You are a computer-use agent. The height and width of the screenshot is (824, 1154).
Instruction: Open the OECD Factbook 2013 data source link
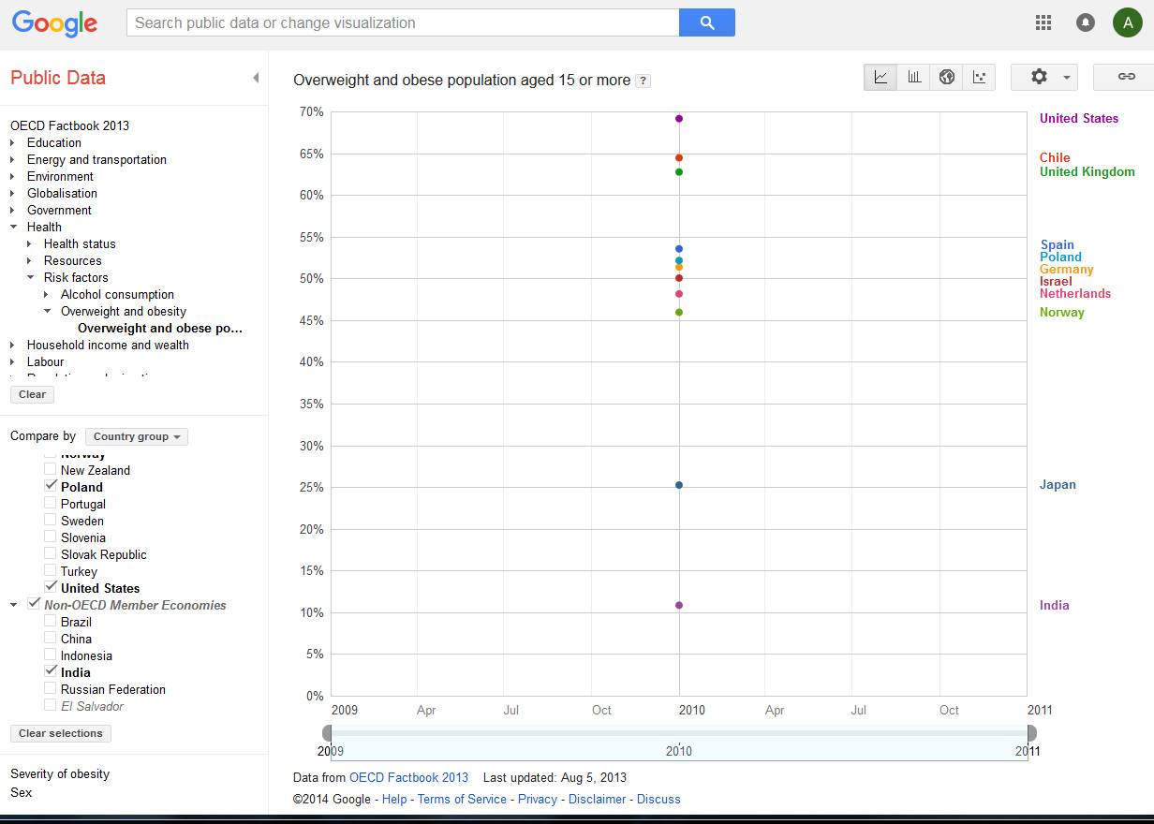[x=408, y=777]
